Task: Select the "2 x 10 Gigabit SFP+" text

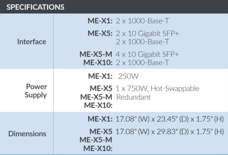Action: coord(147,33)
